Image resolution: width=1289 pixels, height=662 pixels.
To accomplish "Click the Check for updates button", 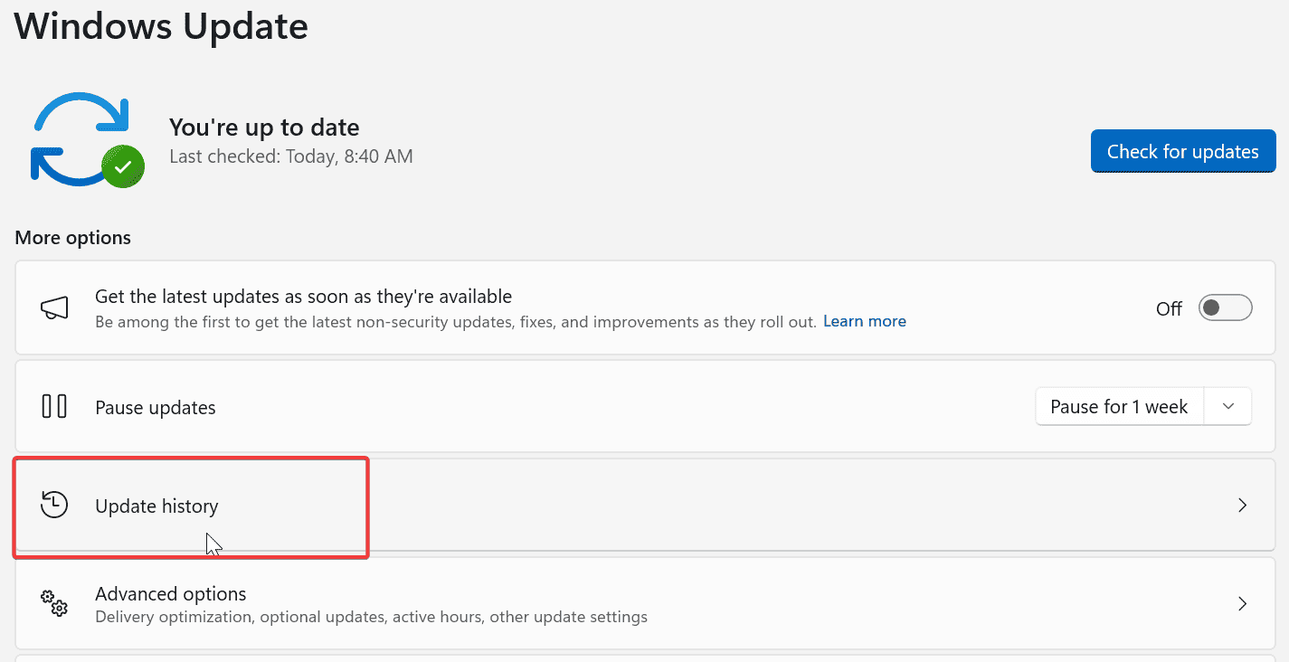I will (x=1183, y=151).
